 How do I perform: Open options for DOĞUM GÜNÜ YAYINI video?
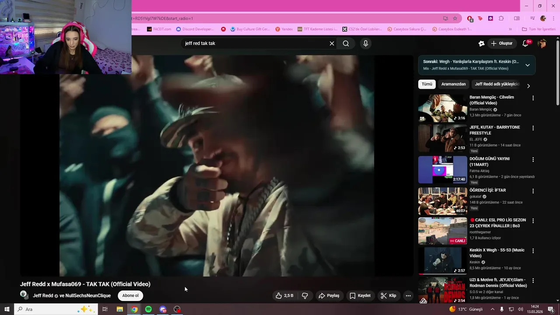[x=533, y=160]
